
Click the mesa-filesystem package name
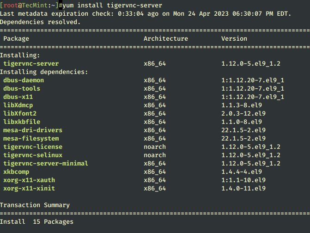[x=31, y=138]
